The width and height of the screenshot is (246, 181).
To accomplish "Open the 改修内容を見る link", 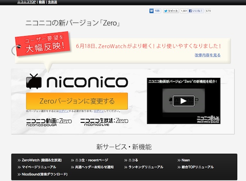I will (208, 55).
